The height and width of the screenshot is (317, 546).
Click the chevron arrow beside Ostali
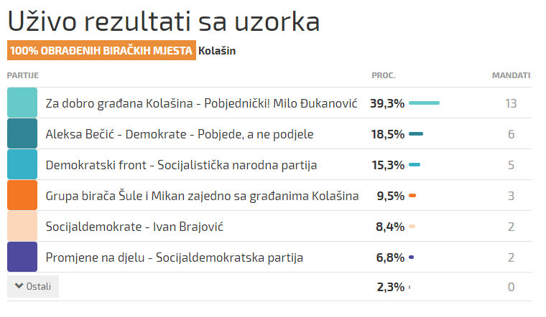click(x=19, y=286)
